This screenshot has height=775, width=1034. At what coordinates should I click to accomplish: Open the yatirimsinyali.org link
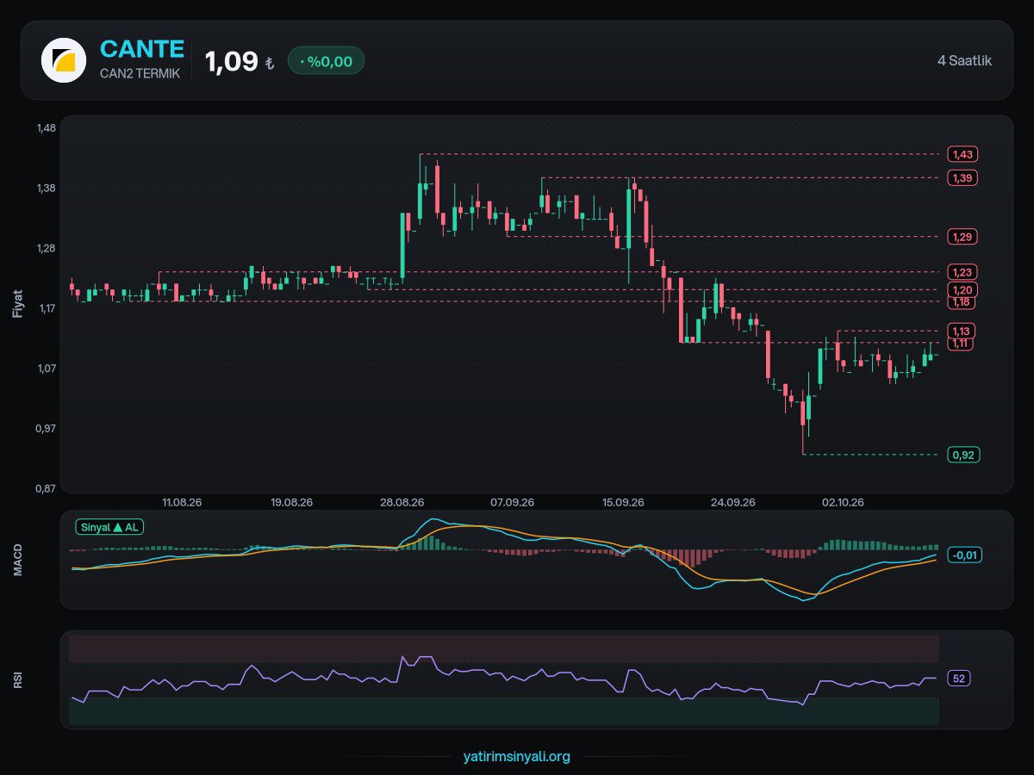[x=516, y=757]
